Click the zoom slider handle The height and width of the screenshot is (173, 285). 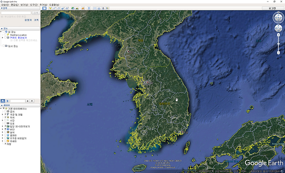(278, 44)
